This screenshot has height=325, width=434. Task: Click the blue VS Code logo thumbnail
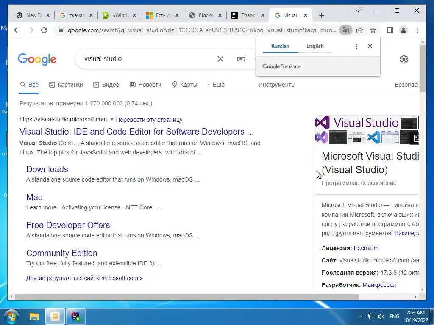tap(374, 137)
